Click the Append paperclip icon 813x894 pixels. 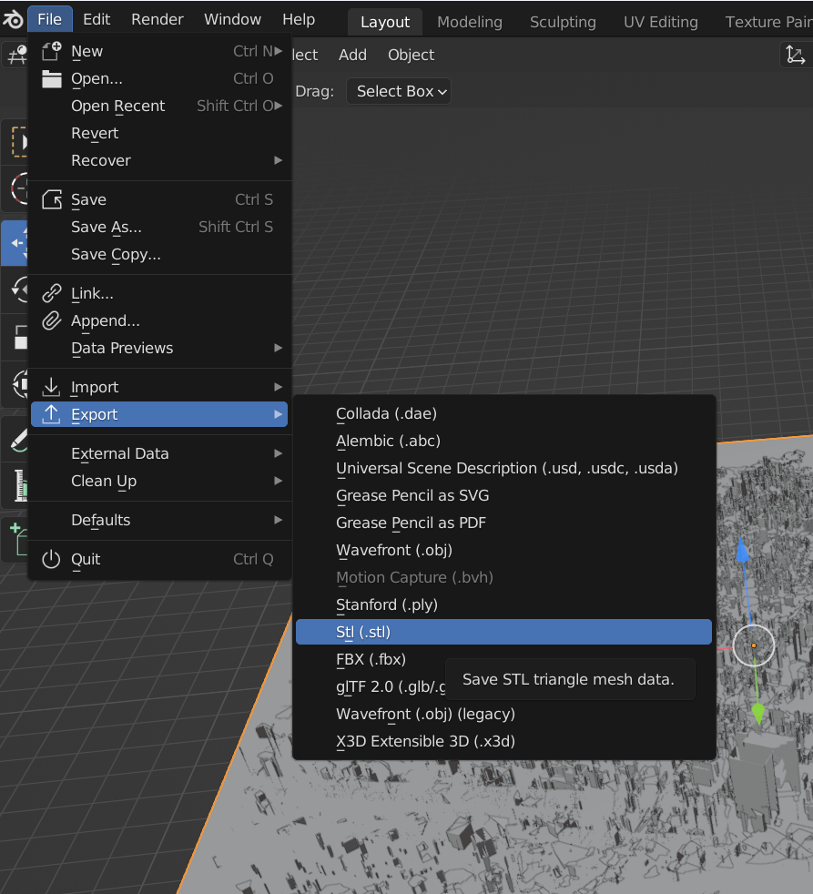pyautogui.click(x=52, y=320)
